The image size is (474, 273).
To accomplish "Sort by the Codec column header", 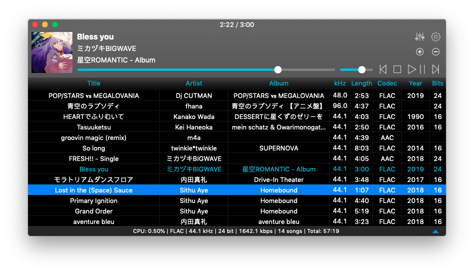I will 387,83.
